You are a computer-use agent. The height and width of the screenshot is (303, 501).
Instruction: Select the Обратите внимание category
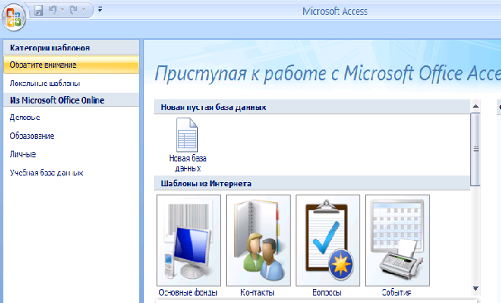71,65
